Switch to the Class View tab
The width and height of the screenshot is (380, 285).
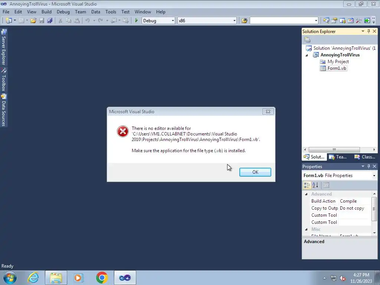365,157
